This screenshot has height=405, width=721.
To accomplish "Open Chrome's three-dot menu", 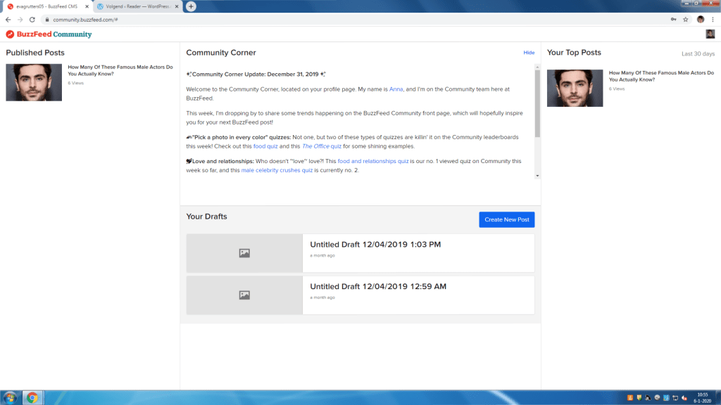I will coord(713,20).
